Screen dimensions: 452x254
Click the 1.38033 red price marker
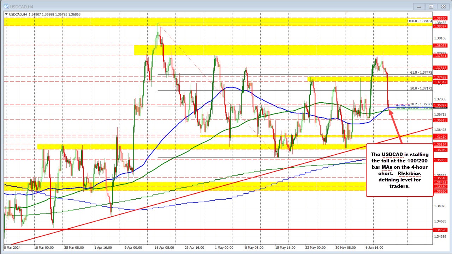click(440, 46)
